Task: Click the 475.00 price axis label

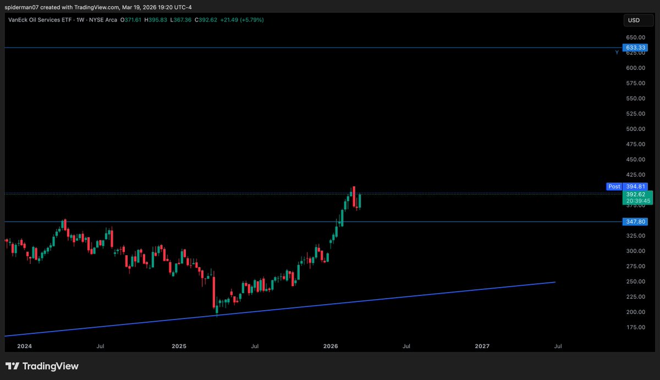Action: (x=635, y=144)
